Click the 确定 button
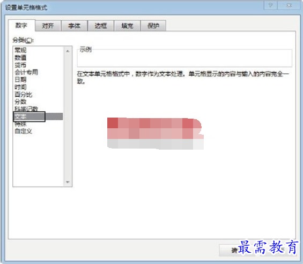Viewport: 303px width, 264px height. click(x=237, y=250)
